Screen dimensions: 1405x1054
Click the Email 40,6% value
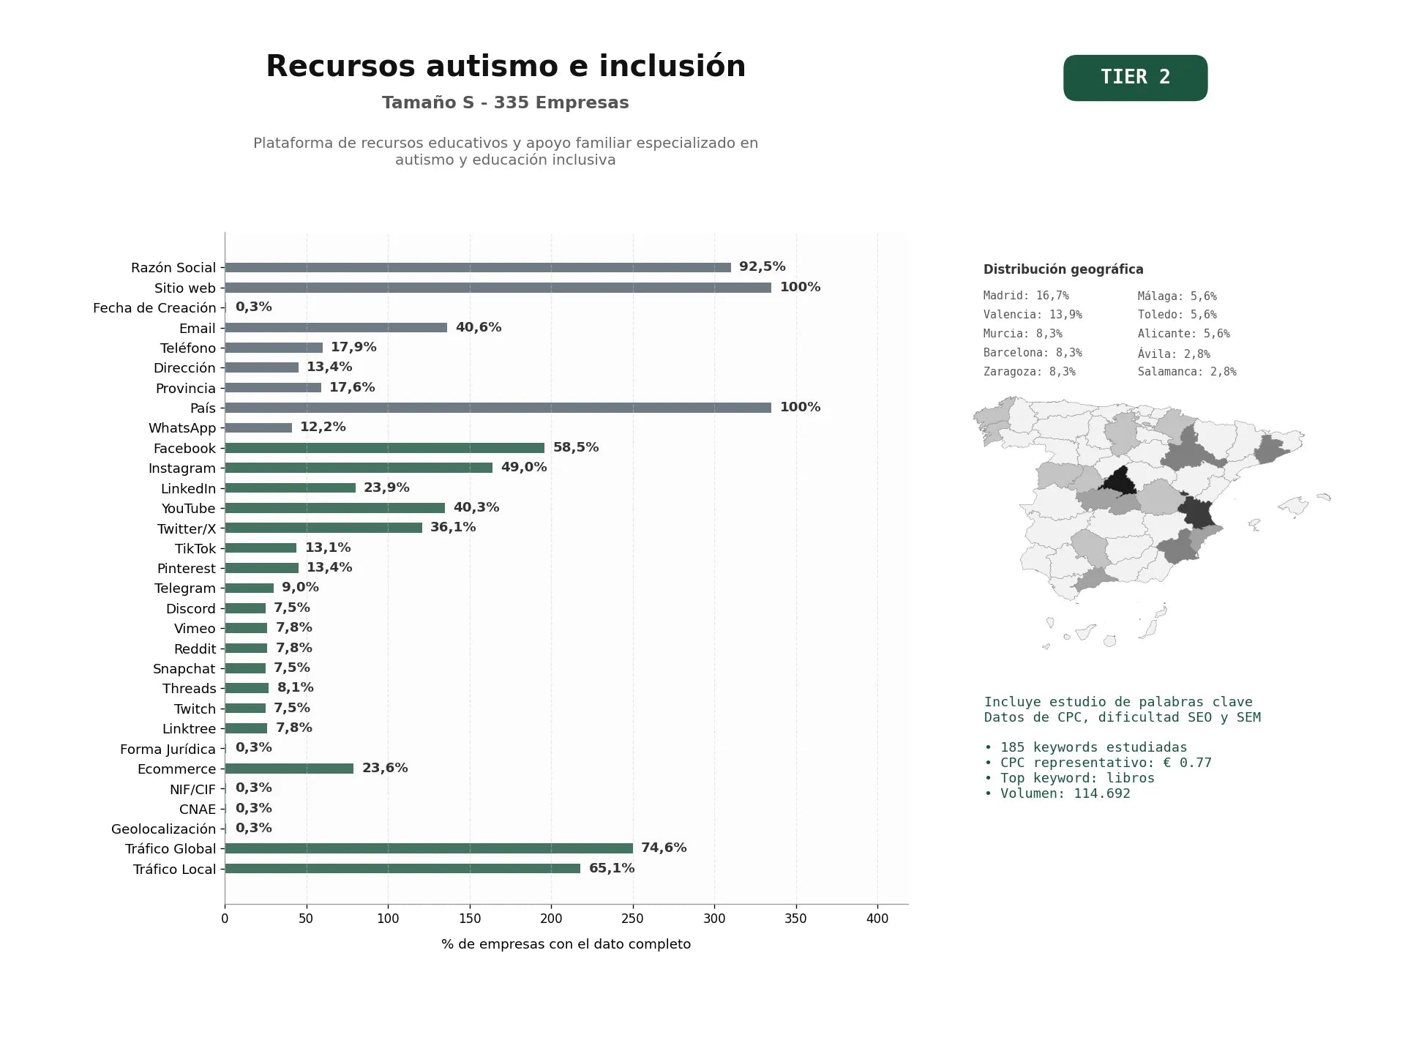[479, 327]
